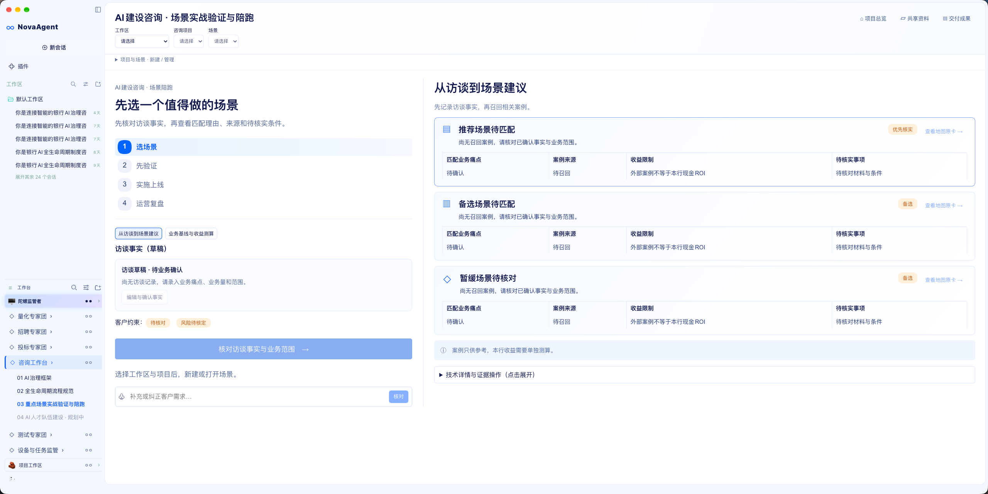Open the 咨询项目 dropdown selector
This screenshot has height=494, width=988.
coord(189,41)
